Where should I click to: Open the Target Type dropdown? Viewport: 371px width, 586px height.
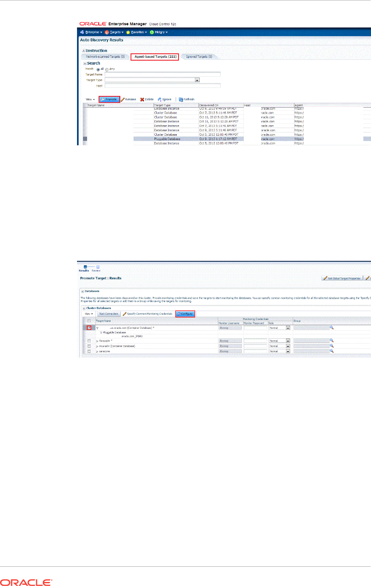197,80
